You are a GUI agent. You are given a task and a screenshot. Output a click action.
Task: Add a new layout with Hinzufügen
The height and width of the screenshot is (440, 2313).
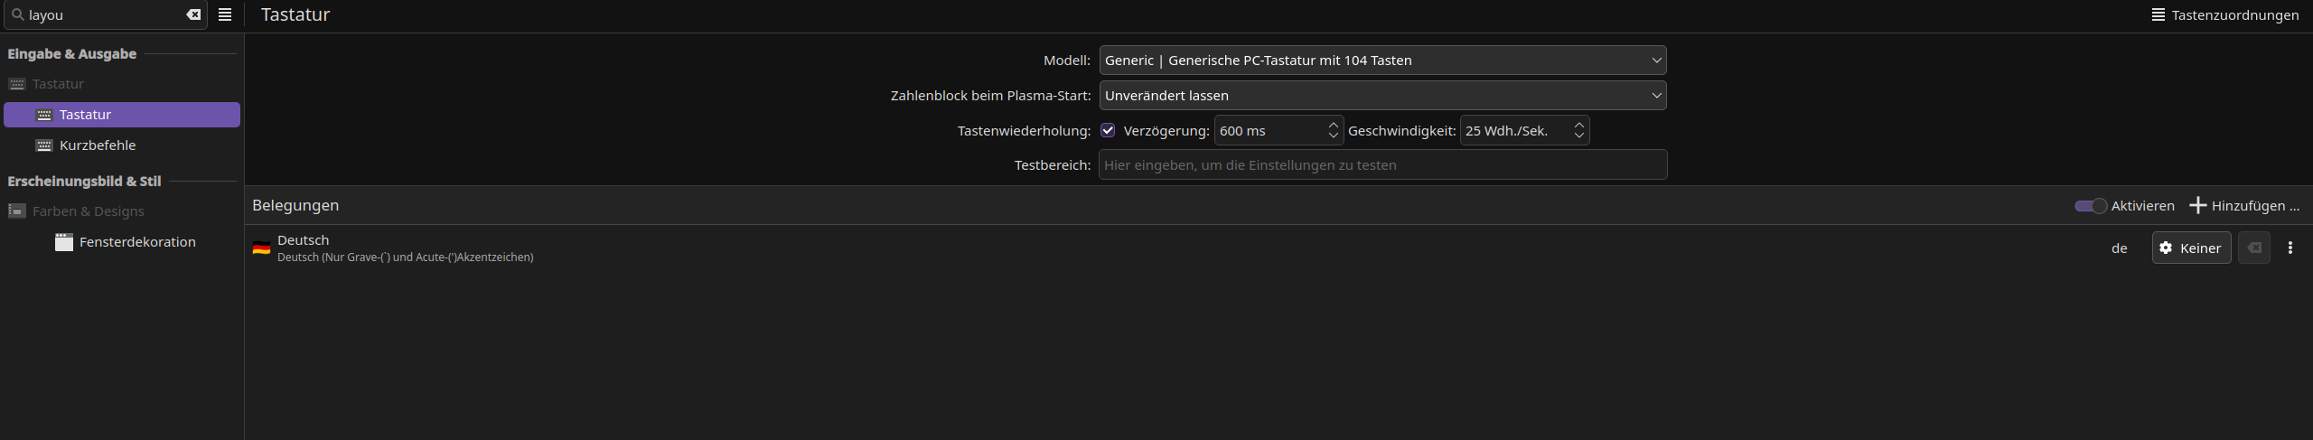tap(2244, 206)
